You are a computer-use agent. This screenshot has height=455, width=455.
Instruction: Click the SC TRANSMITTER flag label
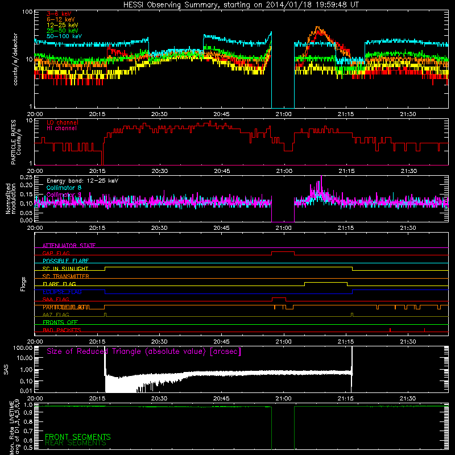[66, 276]
